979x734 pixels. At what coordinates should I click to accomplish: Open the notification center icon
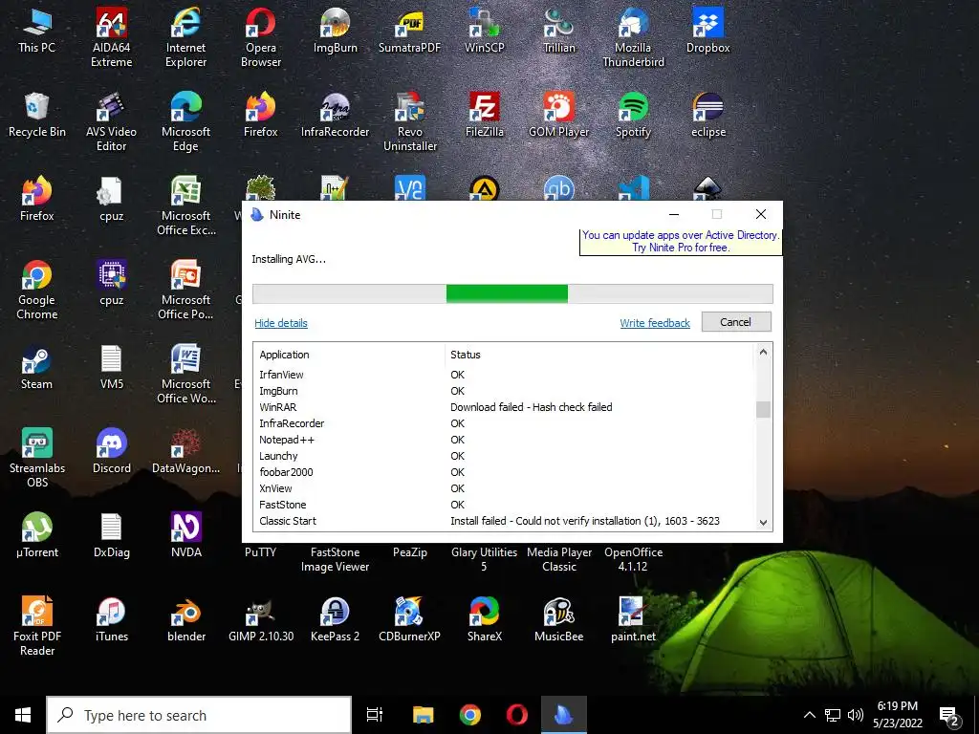click(949, 717)
